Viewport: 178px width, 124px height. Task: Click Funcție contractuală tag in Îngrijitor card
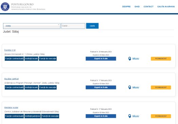[14, 58]
